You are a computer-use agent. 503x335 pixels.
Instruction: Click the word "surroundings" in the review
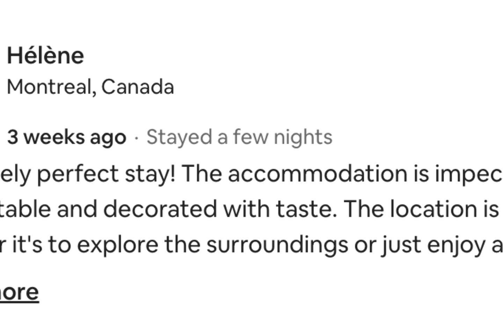pos(277,245)
